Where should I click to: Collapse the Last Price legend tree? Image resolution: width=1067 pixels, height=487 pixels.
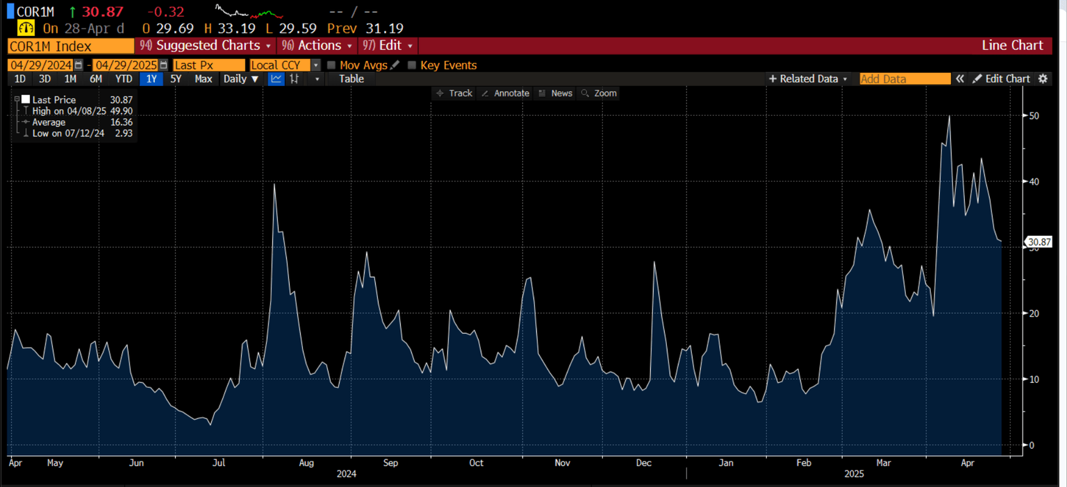pos(17,100)
